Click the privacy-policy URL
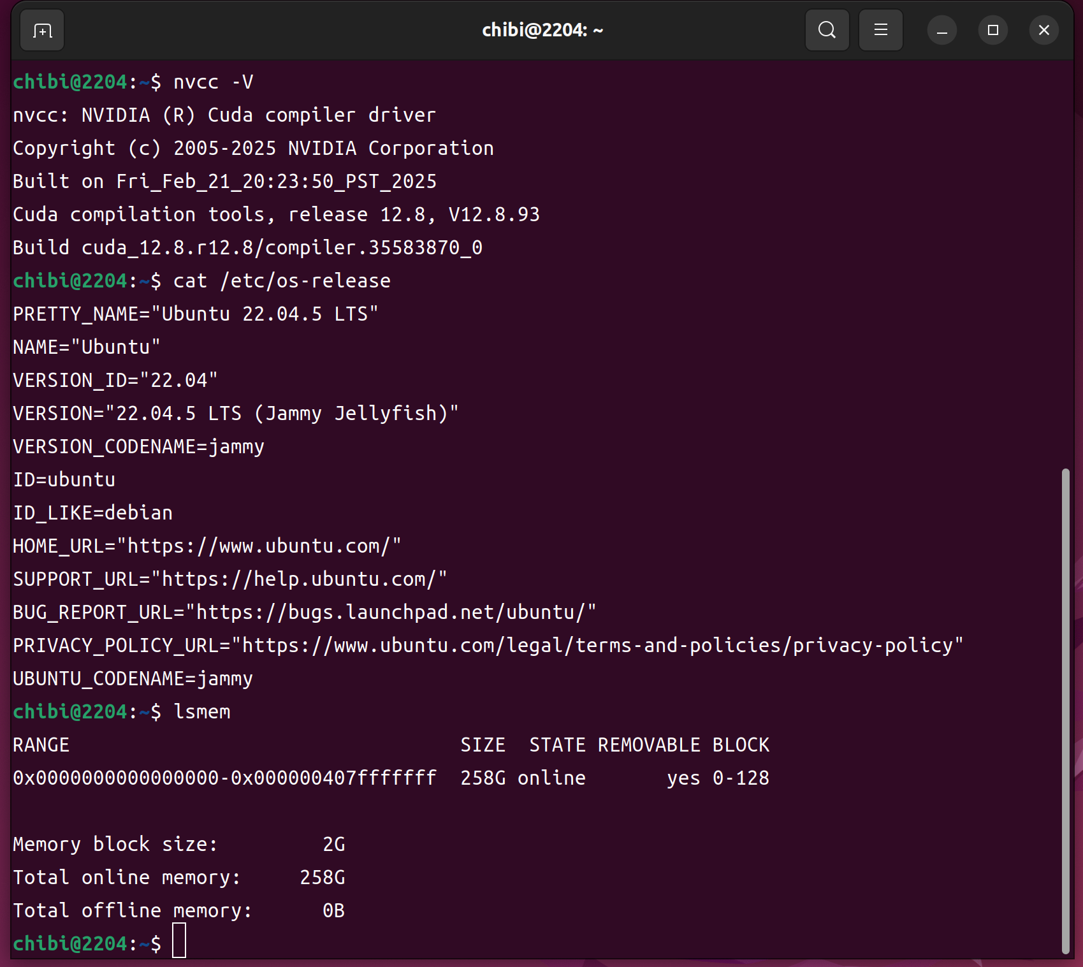This screenshot has height=967, width=1083. (x=597, y=646)
